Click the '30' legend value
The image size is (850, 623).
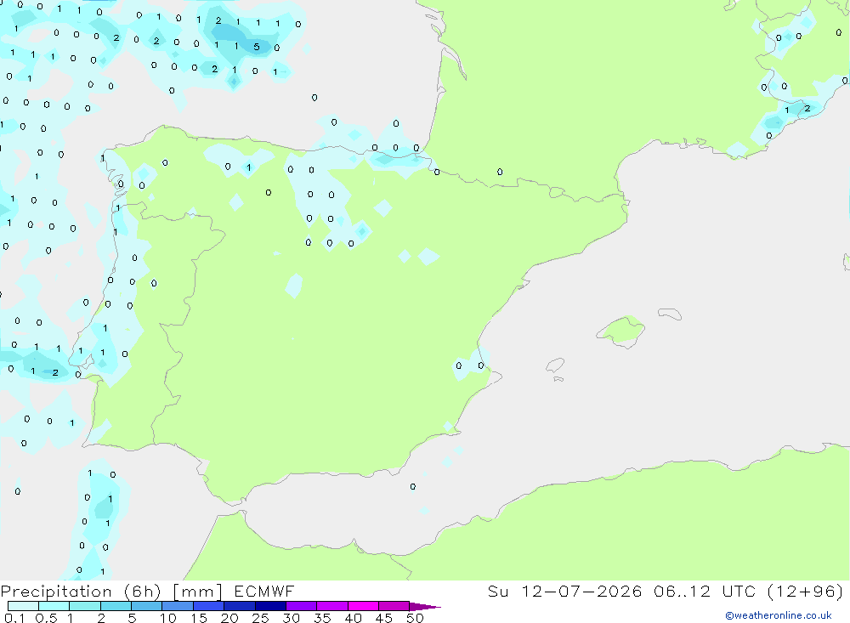pos(292,618)
